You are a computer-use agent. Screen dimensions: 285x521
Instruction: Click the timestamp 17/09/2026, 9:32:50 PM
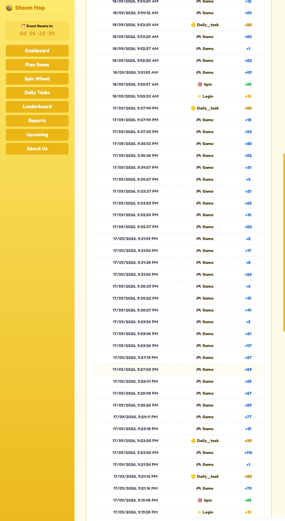[x=135, y=215]
